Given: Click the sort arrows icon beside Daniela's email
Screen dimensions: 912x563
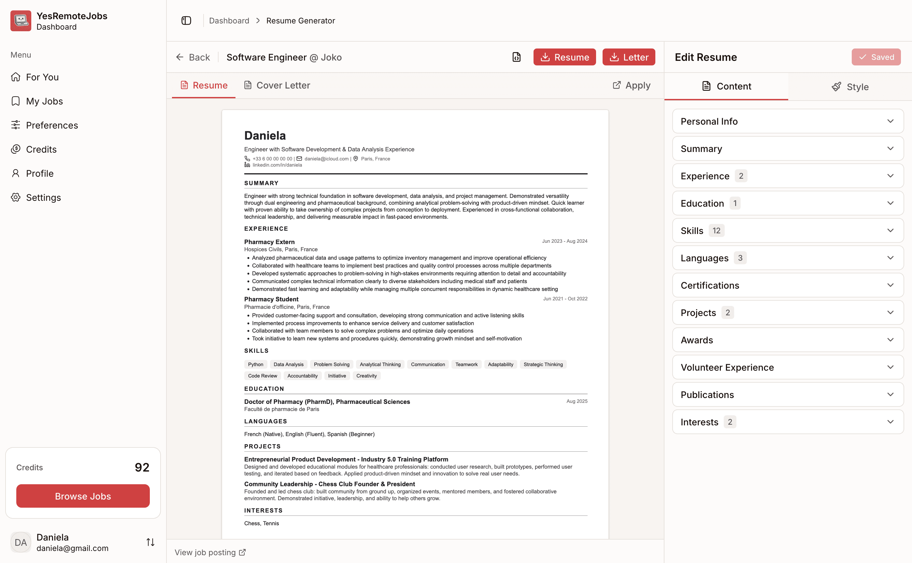Looking at the screenshot, I should tap(150, 542).
